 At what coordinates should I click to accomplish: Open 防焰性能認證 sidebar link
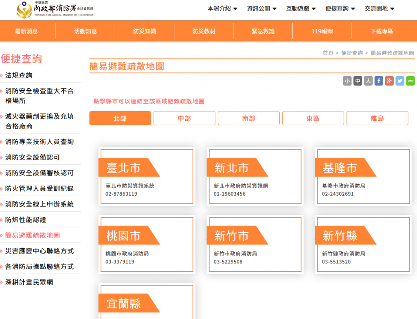pos(26,220)
